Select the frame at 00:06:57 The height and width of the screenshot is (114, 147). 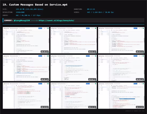click(x=73, y=68)
